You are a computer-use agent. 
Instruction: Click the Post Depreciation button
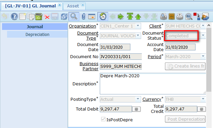tap(185, 119)
